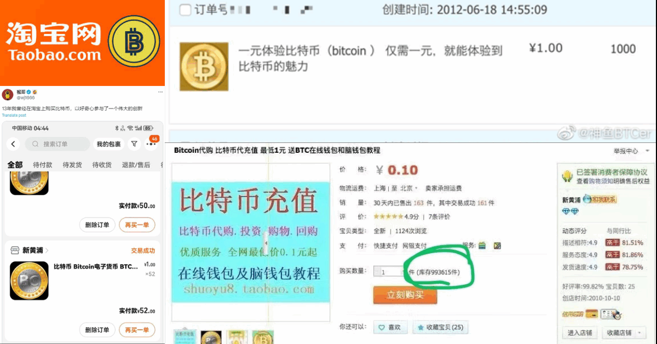
Task: Click the 收藏宝贝 (25) star button
Action: tap(440, 328)
